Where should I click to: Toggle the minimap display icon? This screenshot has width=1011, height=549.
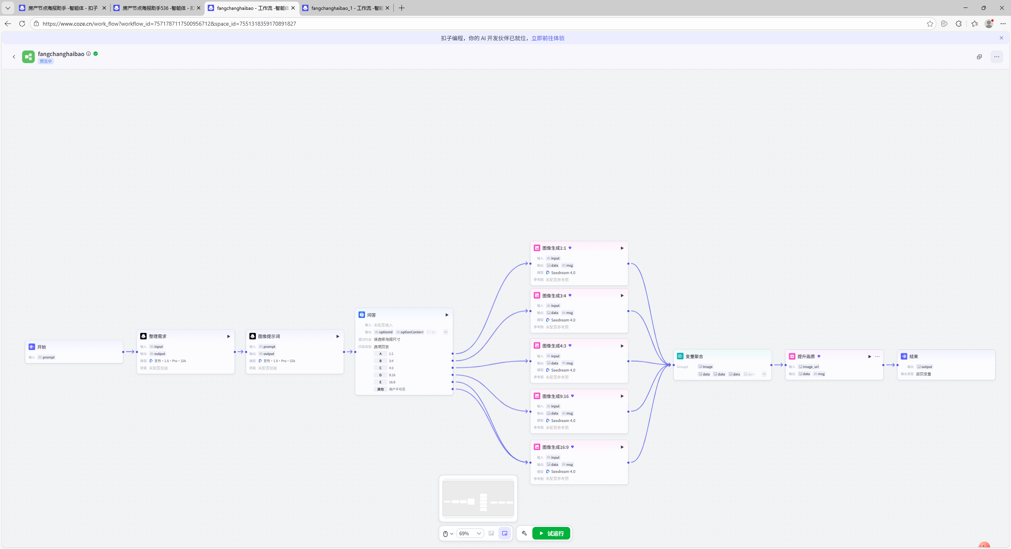click(505, 533)
